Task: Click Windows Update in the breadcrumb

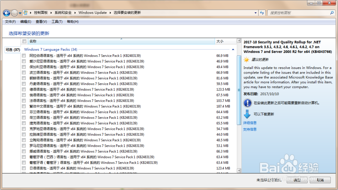Action: [x=93, y=13]
